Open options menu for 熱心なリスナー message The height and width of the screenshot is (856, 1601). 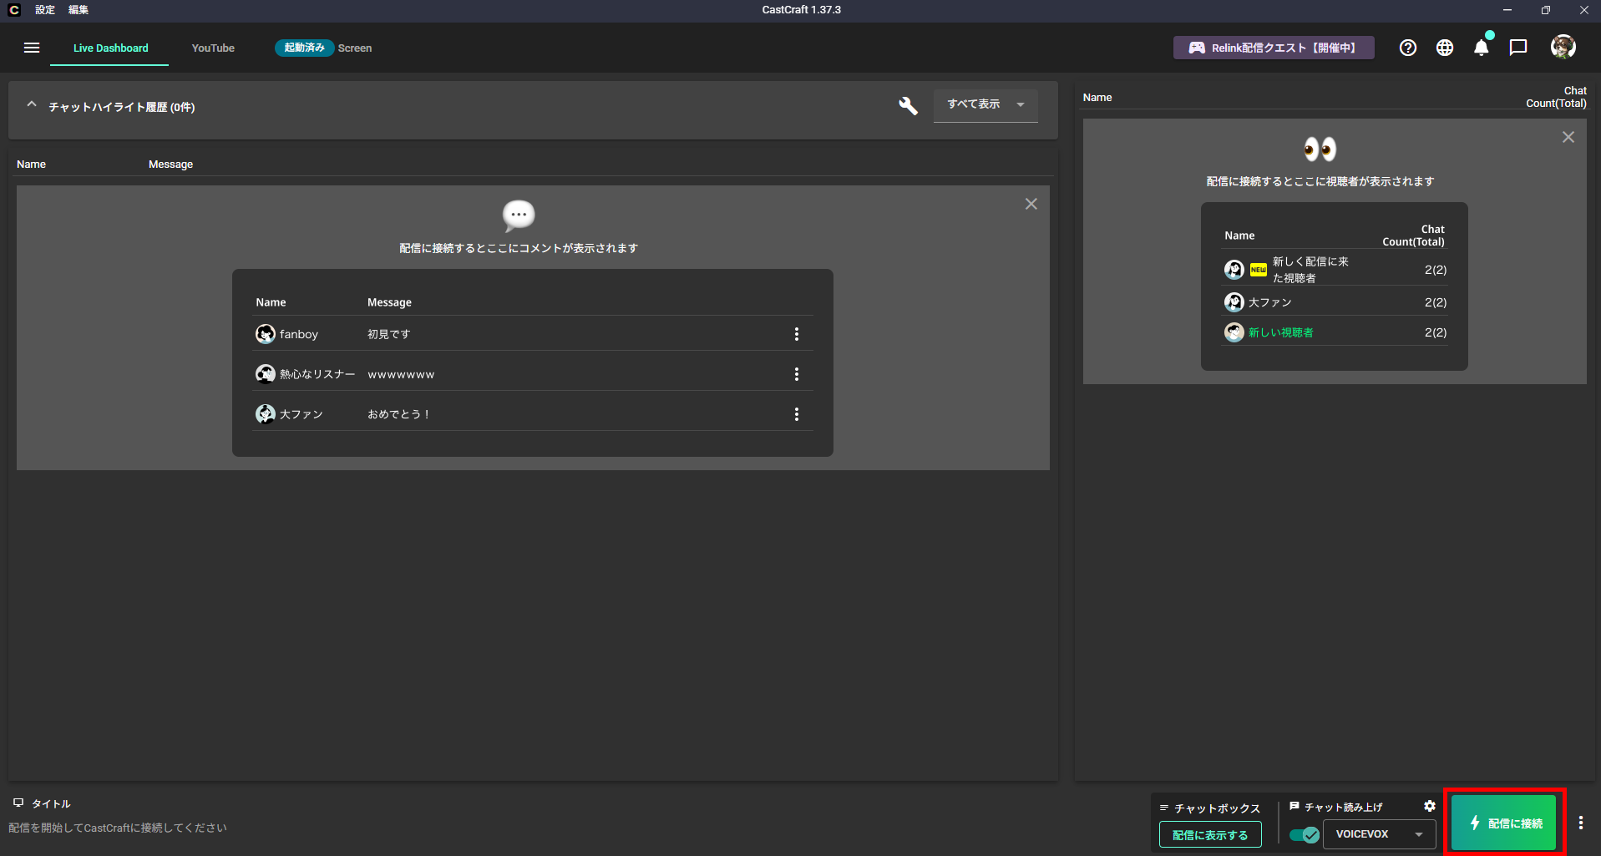[797, 374]
